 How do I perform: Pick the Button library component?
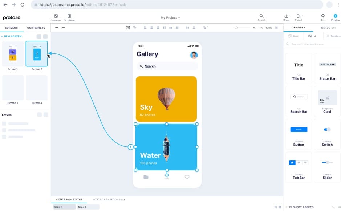299,135
